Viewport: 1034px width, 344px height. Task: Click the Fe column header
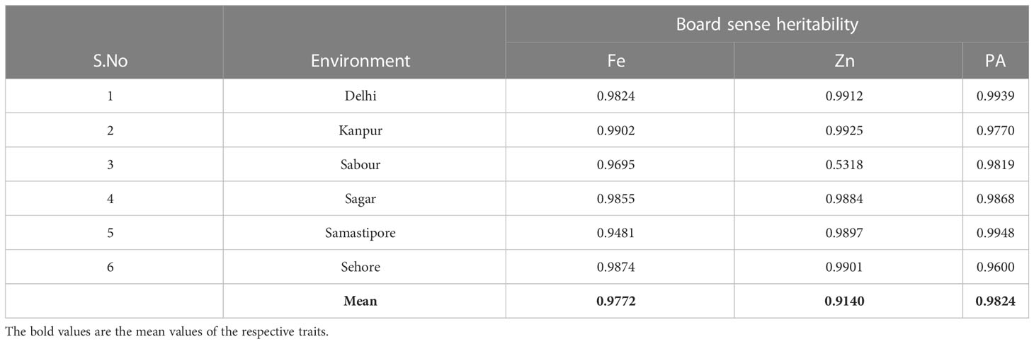pyautogui.click(x=616, y=61)
